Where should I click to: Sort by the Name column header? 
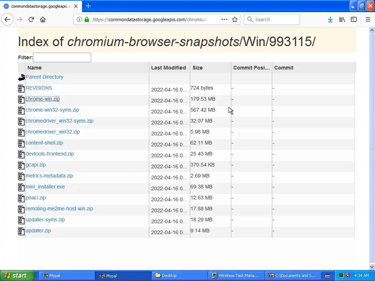click(87, 68)
